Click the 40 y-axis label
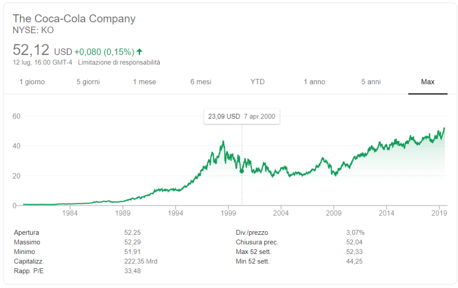The height and width of the screenshot is (288, 458). (x=17, y=146)
